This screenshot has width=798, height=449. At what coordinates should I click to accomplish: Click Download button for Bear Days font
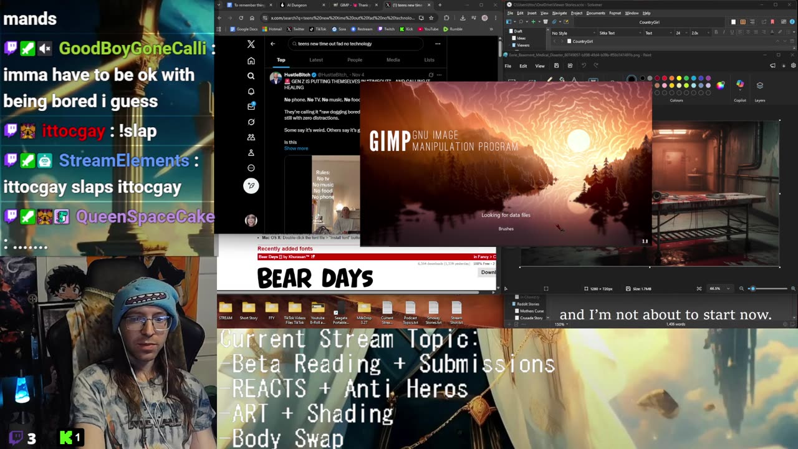[x=488, y=272]
